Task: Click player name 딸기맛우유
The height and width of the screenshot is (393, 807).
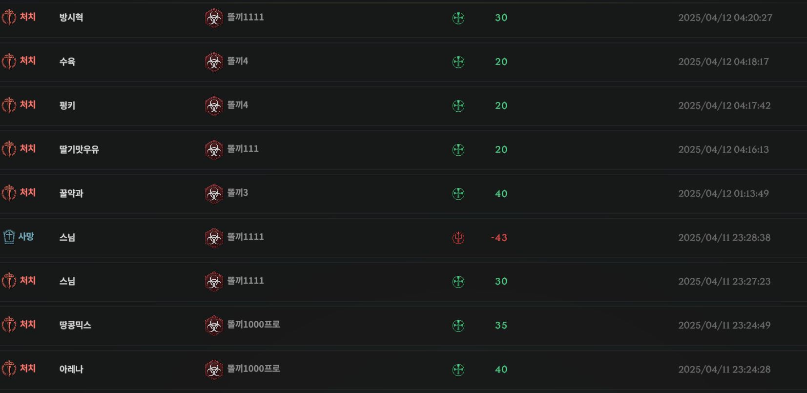Action: 79,149
